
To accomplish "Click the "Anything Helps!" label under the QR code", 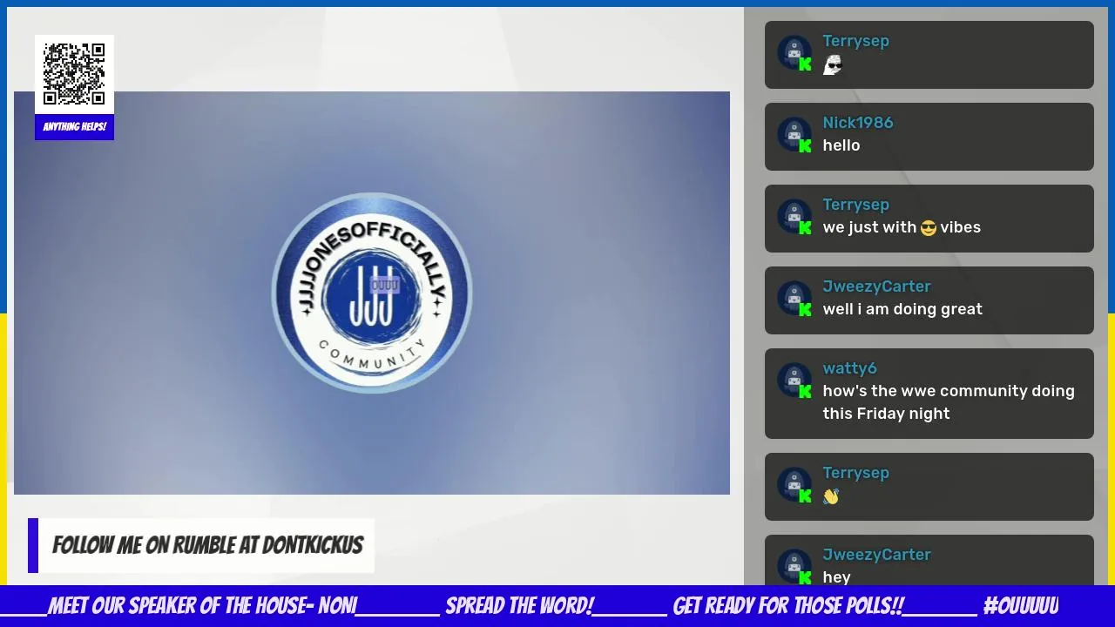I will (x=74, y=127).
